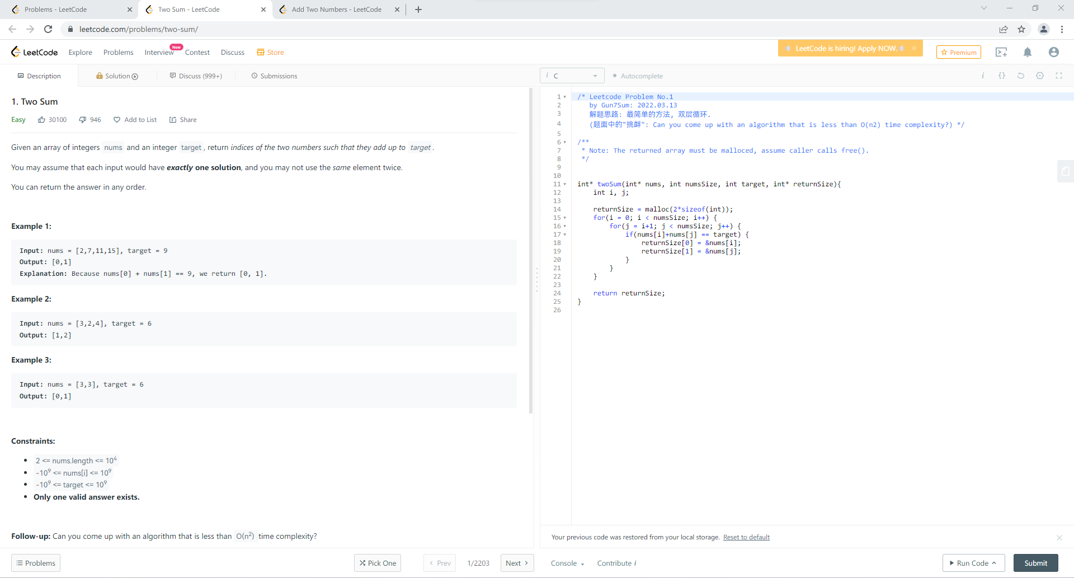Click the code format braces icon
Image resolution: width=1074 pixels, height=578 pixels.
(1002, 76)
